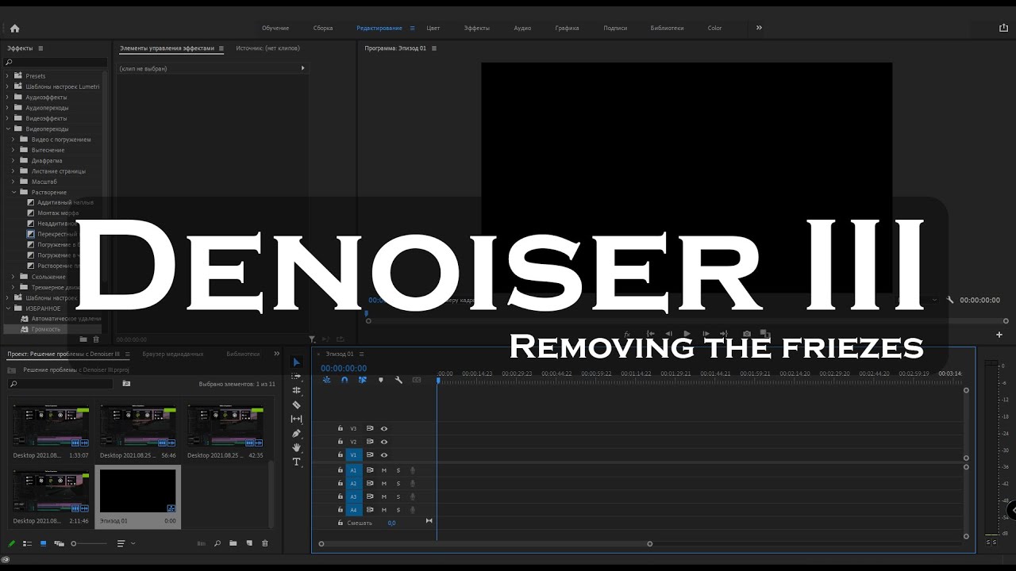Click the Home icon in top bar
Image resolution: width=1016 pixels, height=571 pixels.
coord(14,28)
